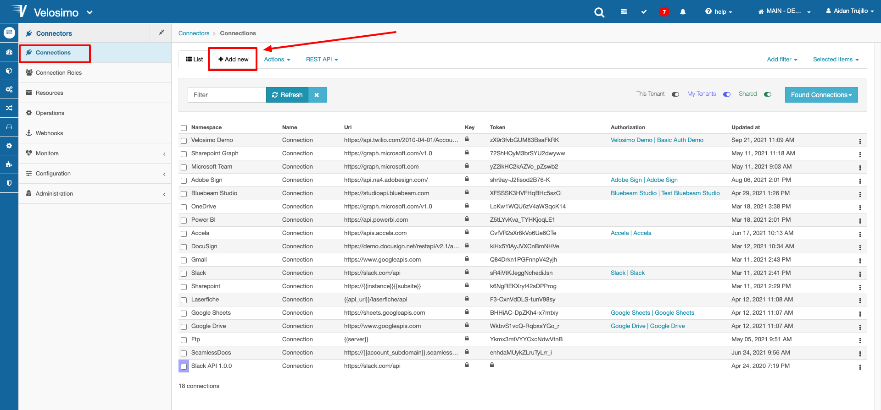Viewport: 881px width, 410px height.
Task: Open row menu for Velosimo Demo connection
Action: click(860, 141)
